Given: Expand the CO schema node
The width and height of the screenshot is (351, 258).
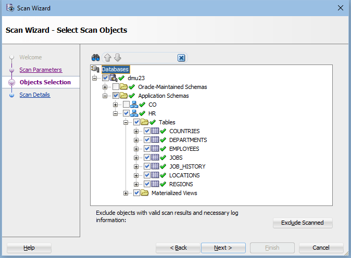Looking at the screenshot, I should (x=115, y=105).
